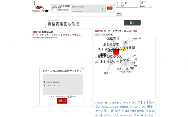Click the 検索 button
Image resolution: width=188 pixels, height=117 pixels.
click(x=119, y=14)
